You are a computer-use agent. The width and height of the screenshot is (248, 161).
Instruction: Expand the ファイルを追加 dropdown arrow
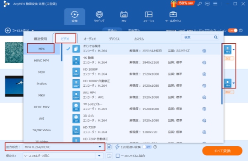pyautogui.click(x=33, y=30)
